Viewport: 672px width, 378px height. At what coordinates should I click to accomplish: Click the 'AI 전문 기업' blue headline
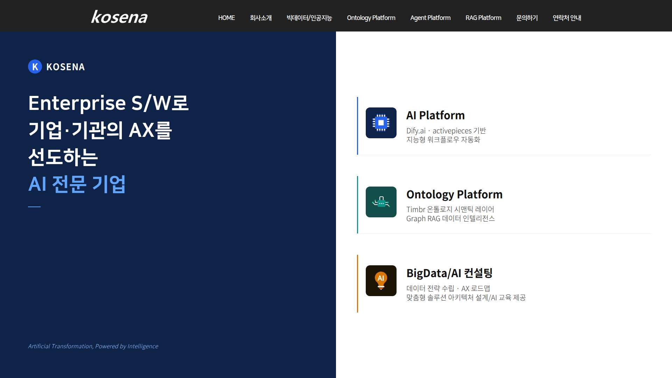coord(77,184)
